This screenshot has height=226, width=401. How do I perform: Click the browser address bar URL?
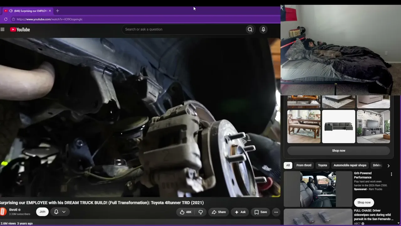(49, 19)
